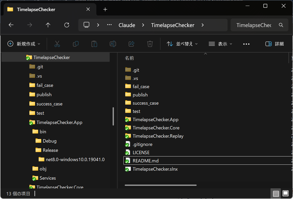Screen dimensions: 293x199
Task: Expand the chevron after Claude in address bar
Action: 143,25
